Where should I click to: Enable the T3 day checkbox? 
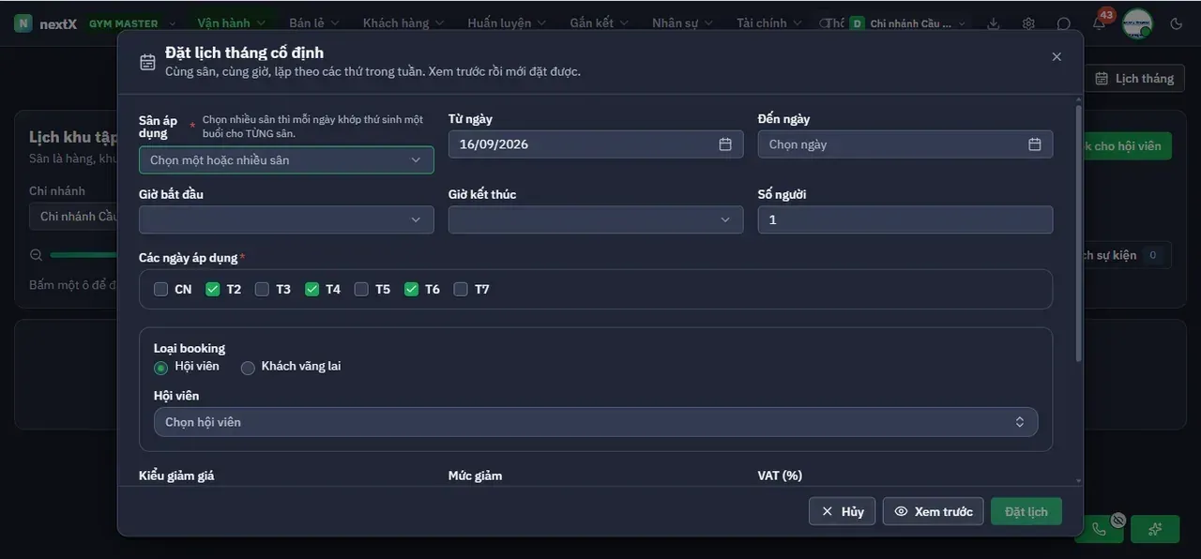(262, 289)
